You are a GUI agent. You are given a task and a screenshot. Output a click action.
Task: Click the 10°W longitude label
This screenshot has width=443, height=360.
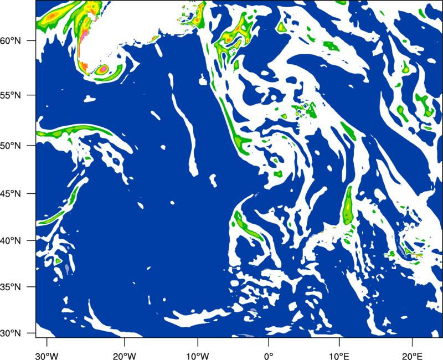197,356
